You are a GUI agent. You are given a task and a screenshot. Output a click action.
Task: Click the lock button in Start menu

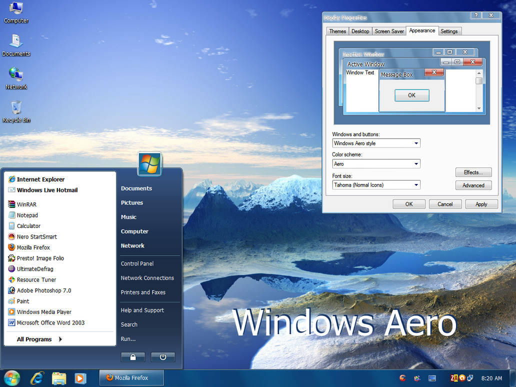pyautogui.click(x=133, y=357)
